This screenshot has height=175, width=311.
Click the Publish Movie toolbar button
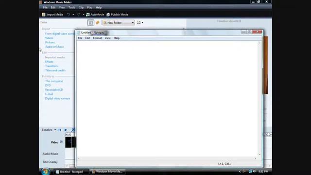pos(118,15)
